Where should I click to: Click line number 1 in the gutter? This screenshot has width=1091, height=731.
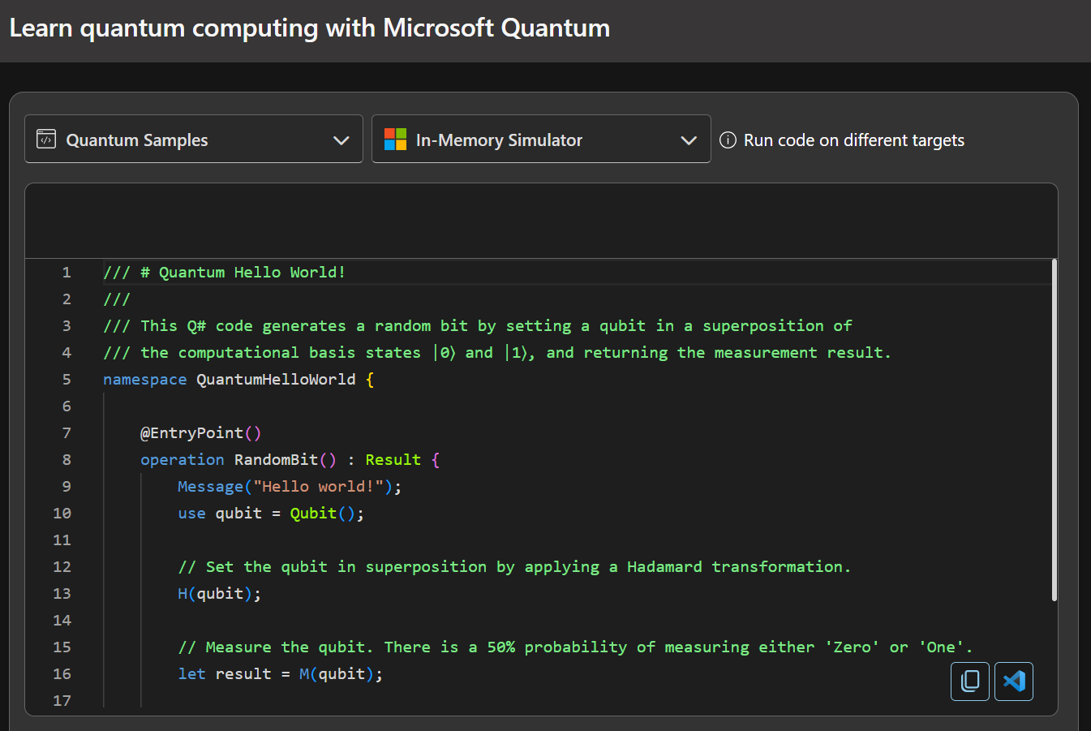67,273
